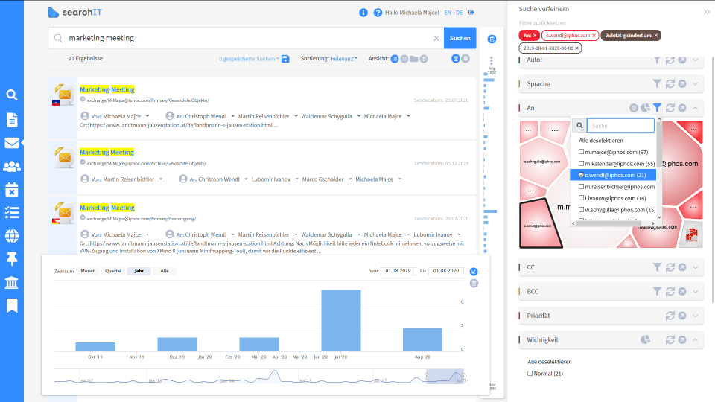715x402 pixels.
Task: Collapse the An facet chevron
Action: coord(696,108)
